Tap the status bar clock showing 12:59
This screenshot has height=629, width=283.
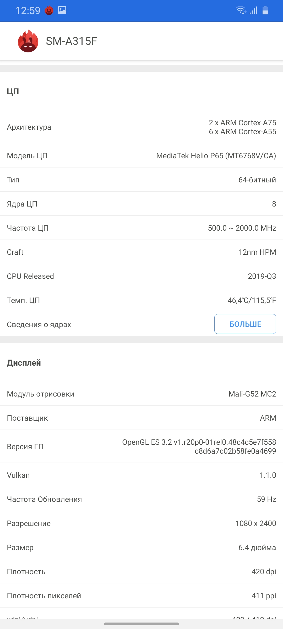(28, 11)
